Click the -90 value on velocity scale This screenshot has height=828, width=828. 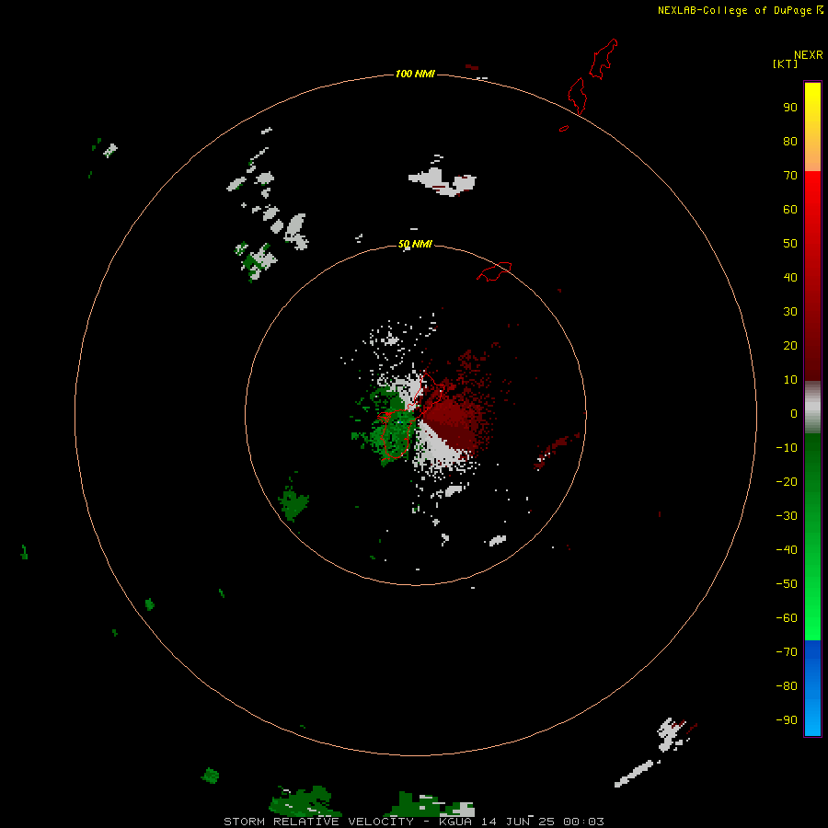pos(787,720)
